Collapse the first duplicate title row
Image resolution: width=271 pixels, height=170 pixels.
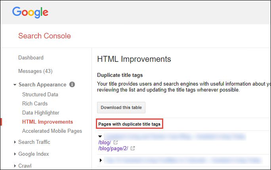pyautogui.click(x=100, y=136)
